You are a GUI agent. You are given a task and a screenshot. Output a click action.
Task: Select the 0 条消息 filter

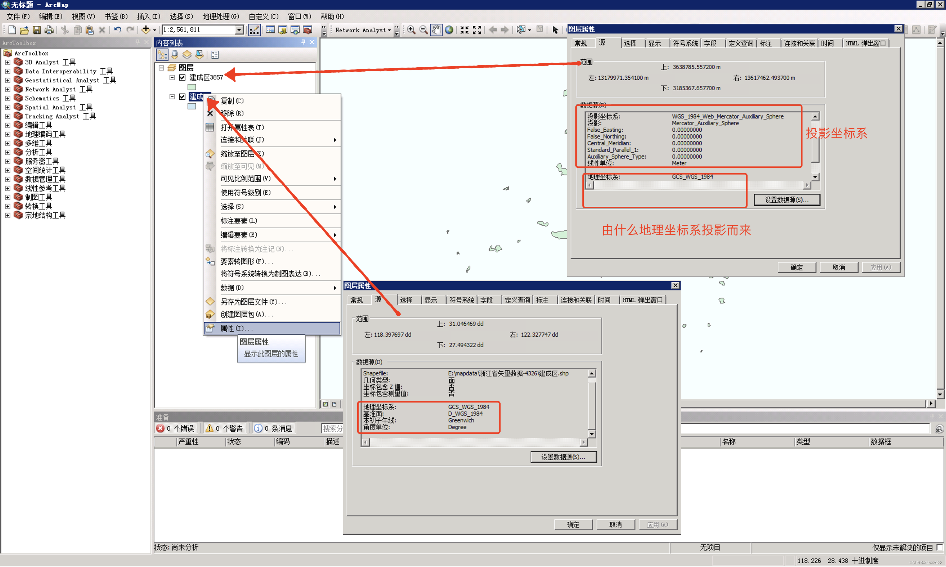[x=274, y=428]
